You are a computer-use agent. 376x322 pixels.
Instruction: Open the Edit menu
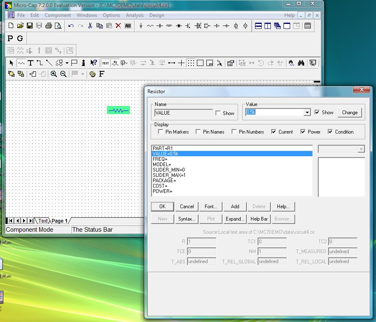coord(35,15)
